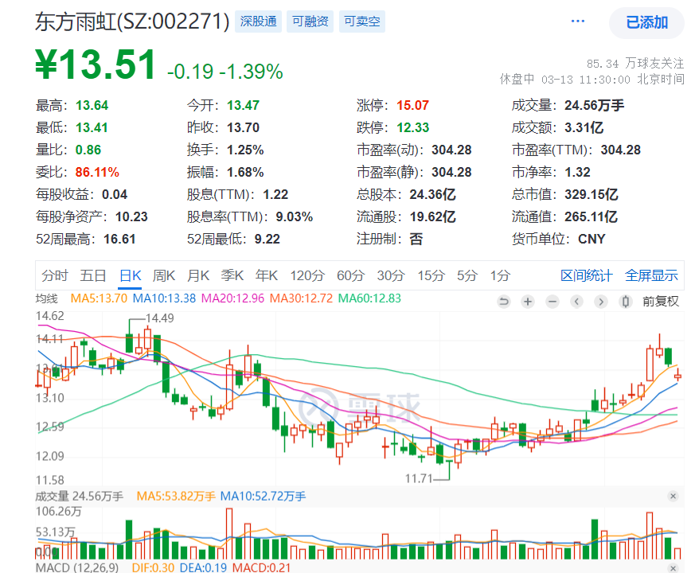
Task: Click the 深股通 tag
Action: [258, 21]
